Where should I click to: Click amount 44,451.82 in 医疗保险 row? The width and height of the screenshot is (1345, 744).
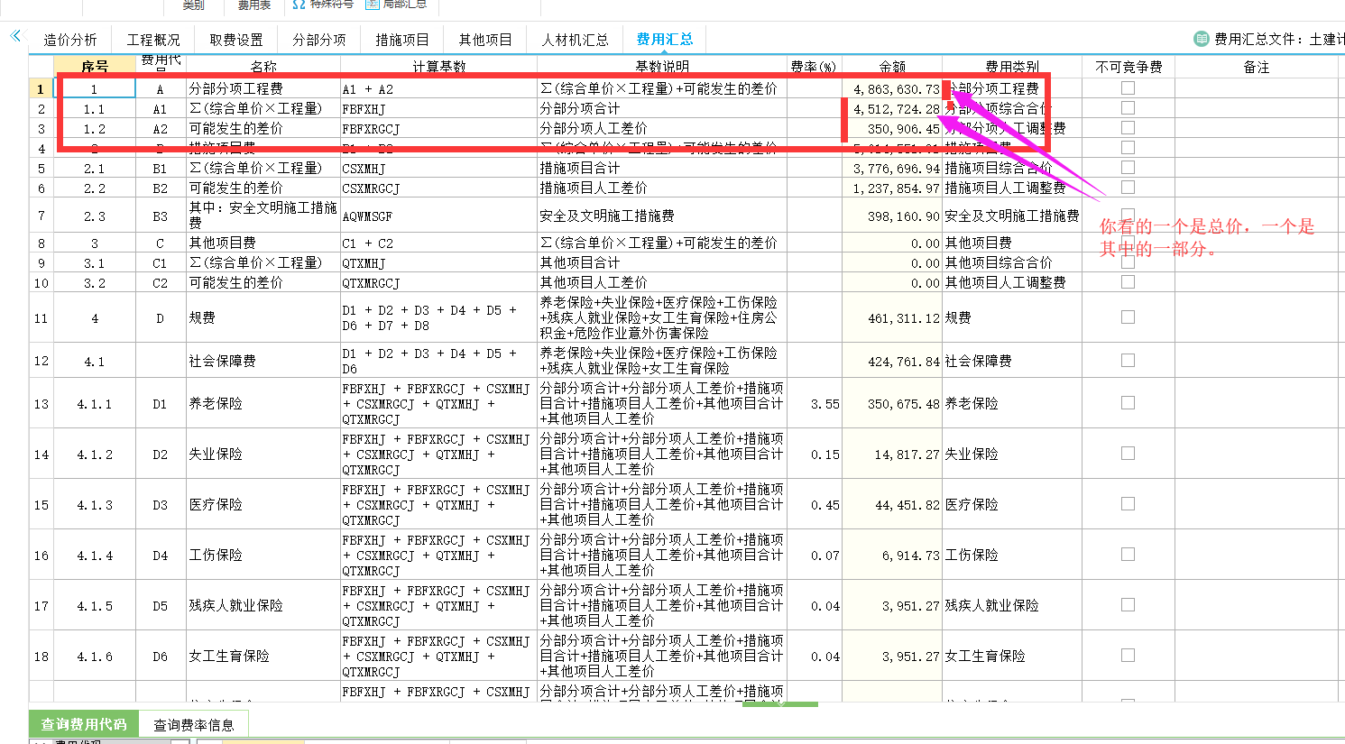pos(892,505)
